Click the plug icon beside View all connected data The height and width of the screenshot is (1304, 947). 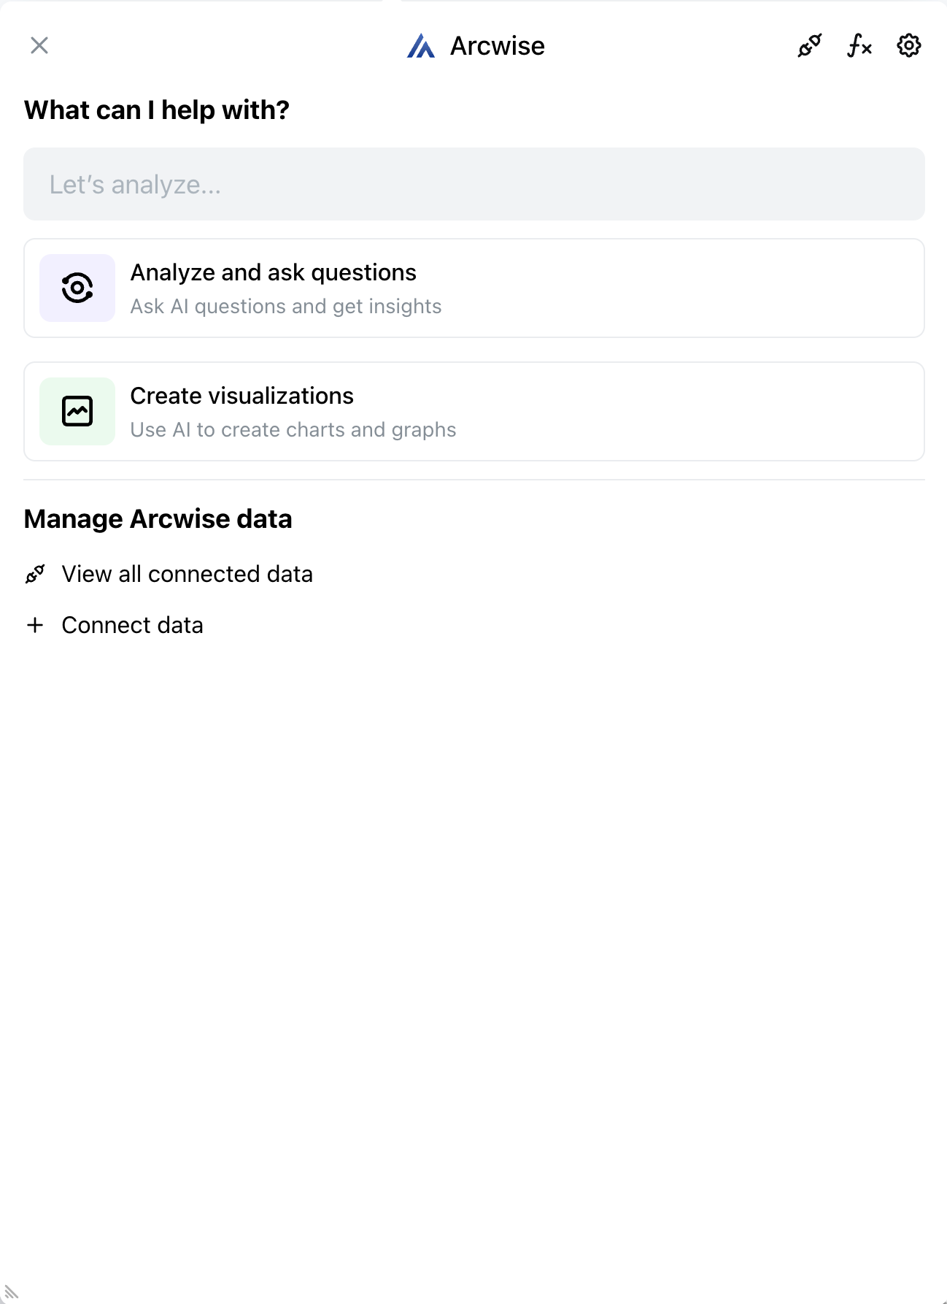pyautogui.click(x=35, y=574)
